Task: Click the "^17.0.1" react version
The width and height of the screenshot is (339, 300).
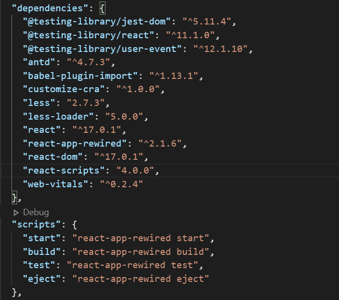Action: pyautogui.click(x=97, y=130)
